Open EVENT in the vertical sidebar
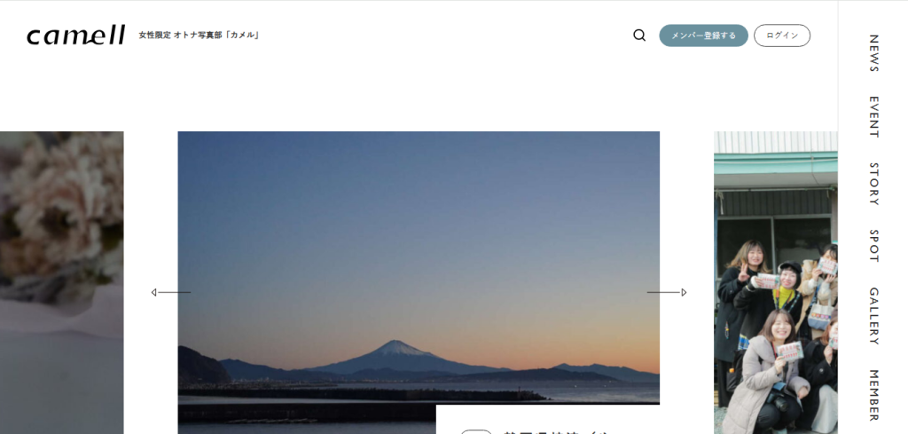 pyautogui.click(x=873, y=117)
